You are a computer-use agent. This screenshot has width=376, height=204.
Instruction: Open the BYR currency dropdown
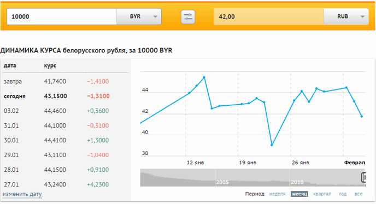139,16
